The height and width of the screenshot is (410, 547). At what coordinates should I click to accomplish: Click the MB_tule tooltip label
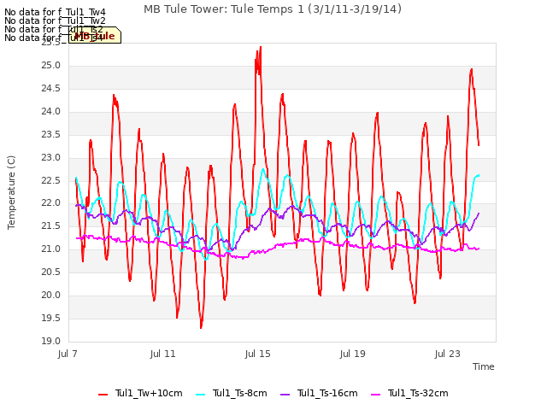95,36
